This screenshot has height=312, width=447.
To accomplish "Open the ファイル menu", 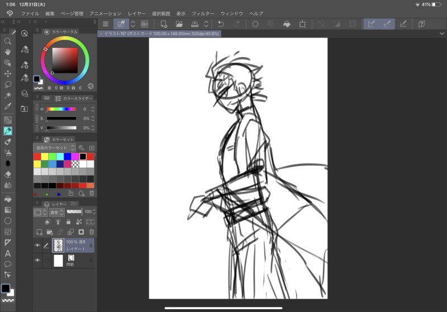I will tap(30, 13).
